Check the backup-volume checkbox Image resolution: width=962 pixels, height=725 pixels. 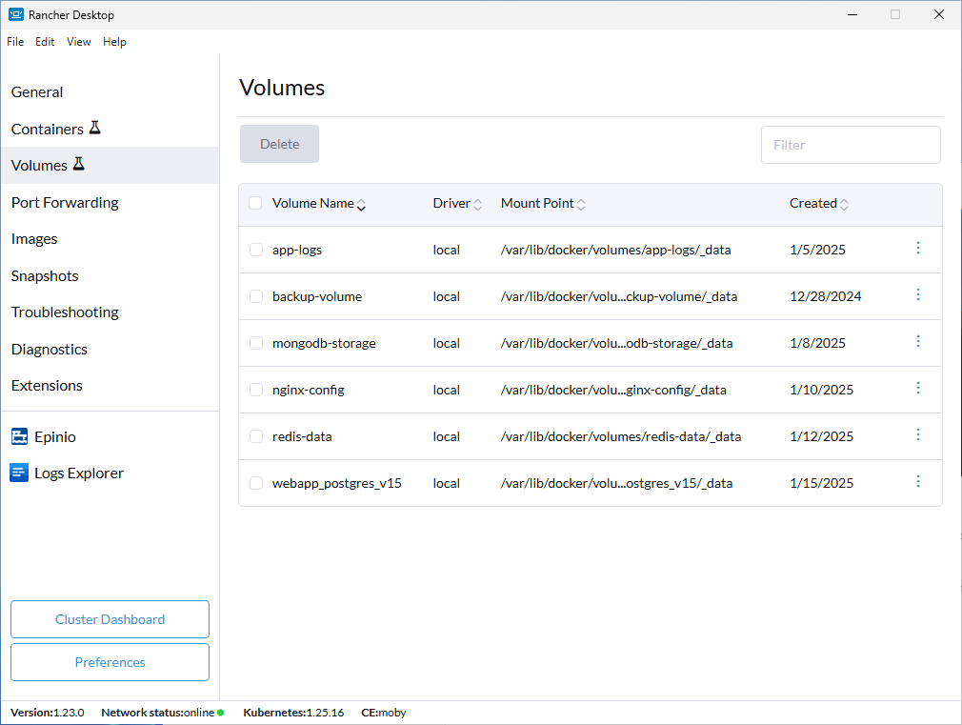256,296
